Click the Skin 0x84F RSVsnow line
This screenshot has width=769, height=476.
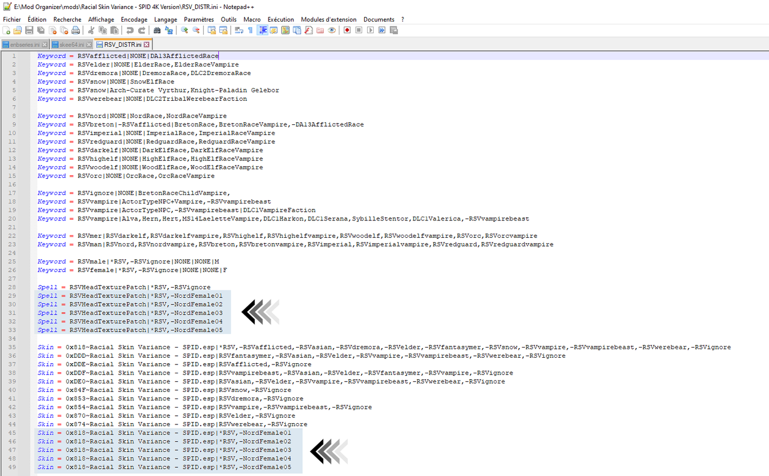[x=164, y=390]
